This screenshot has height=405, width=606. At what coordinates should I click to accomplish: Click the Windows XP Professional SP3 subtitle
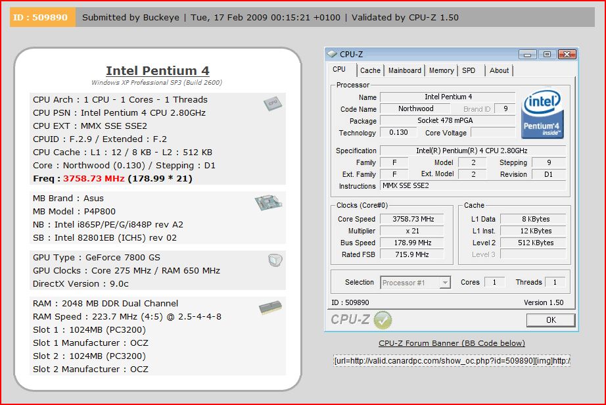tap(156, 82)
